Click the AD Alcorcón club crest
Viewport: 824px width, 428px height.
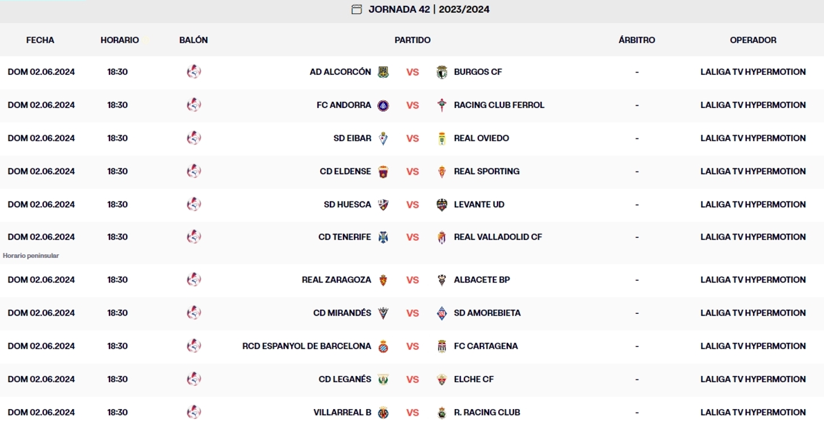[384, 72]
